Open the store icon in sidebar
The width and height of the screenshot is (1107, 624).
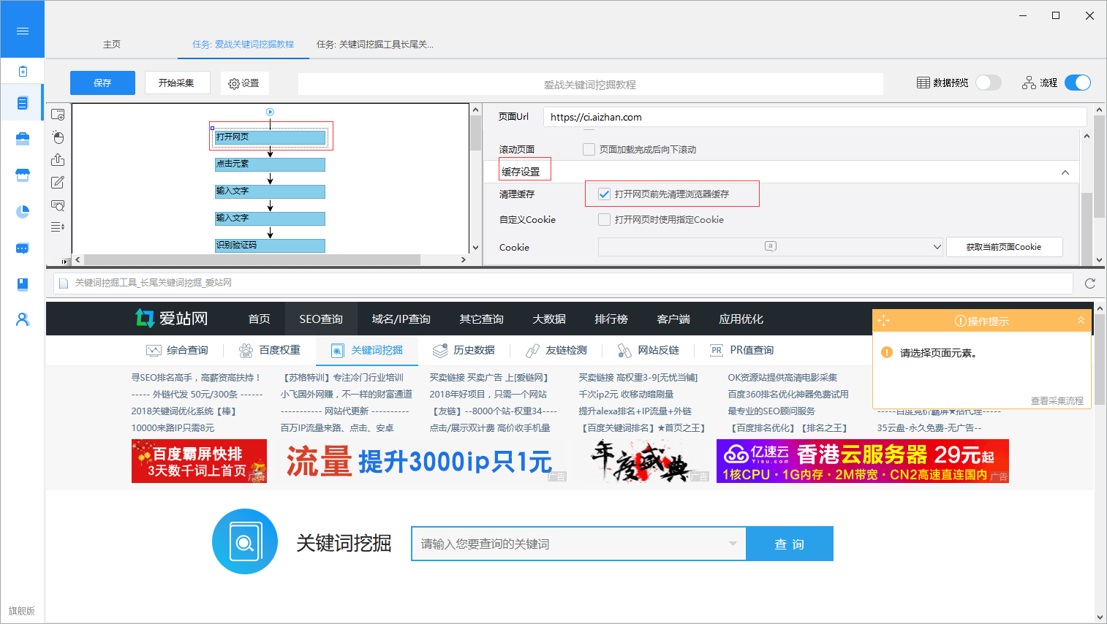[23, 175]
